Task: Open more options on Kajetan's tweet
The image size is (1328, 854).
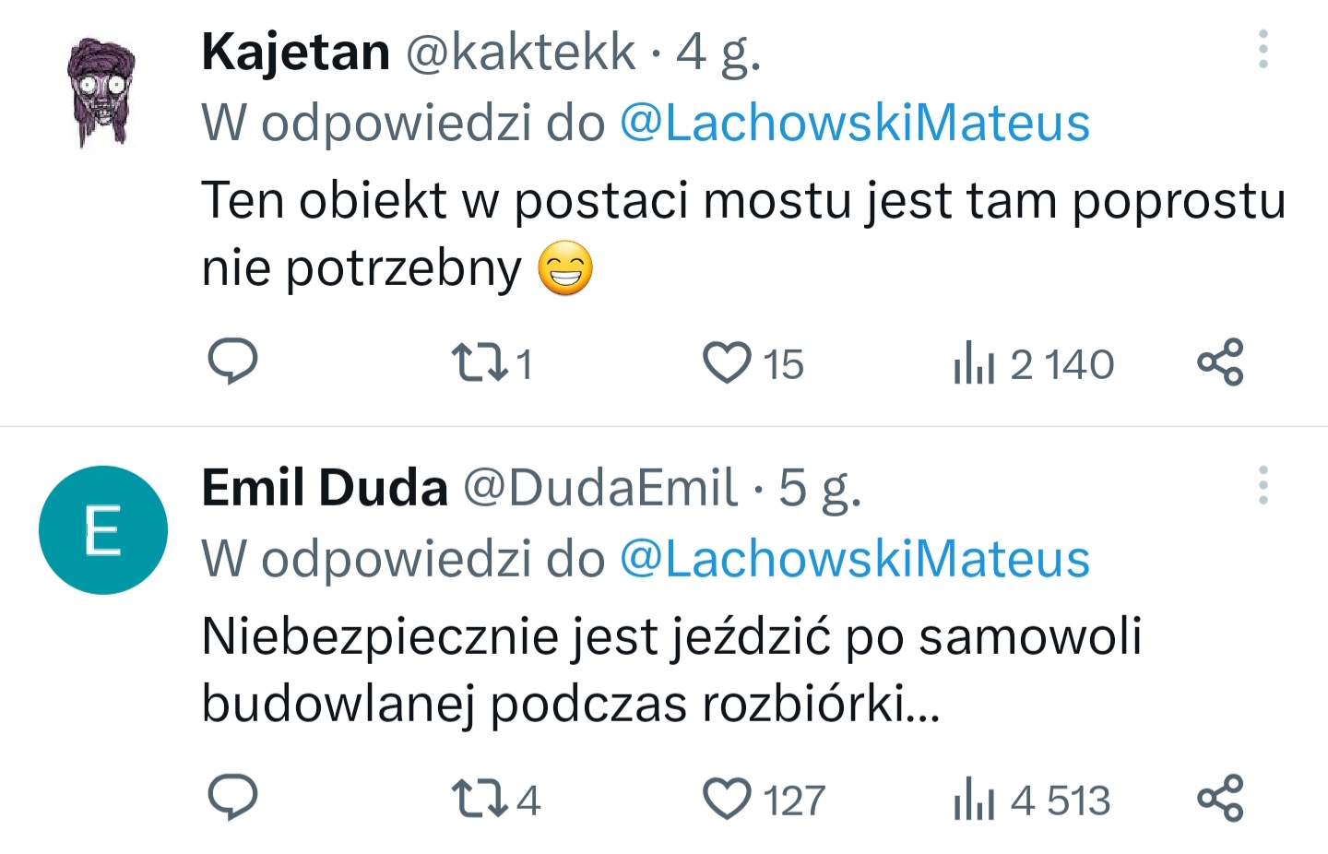Action: [1263, 49]
